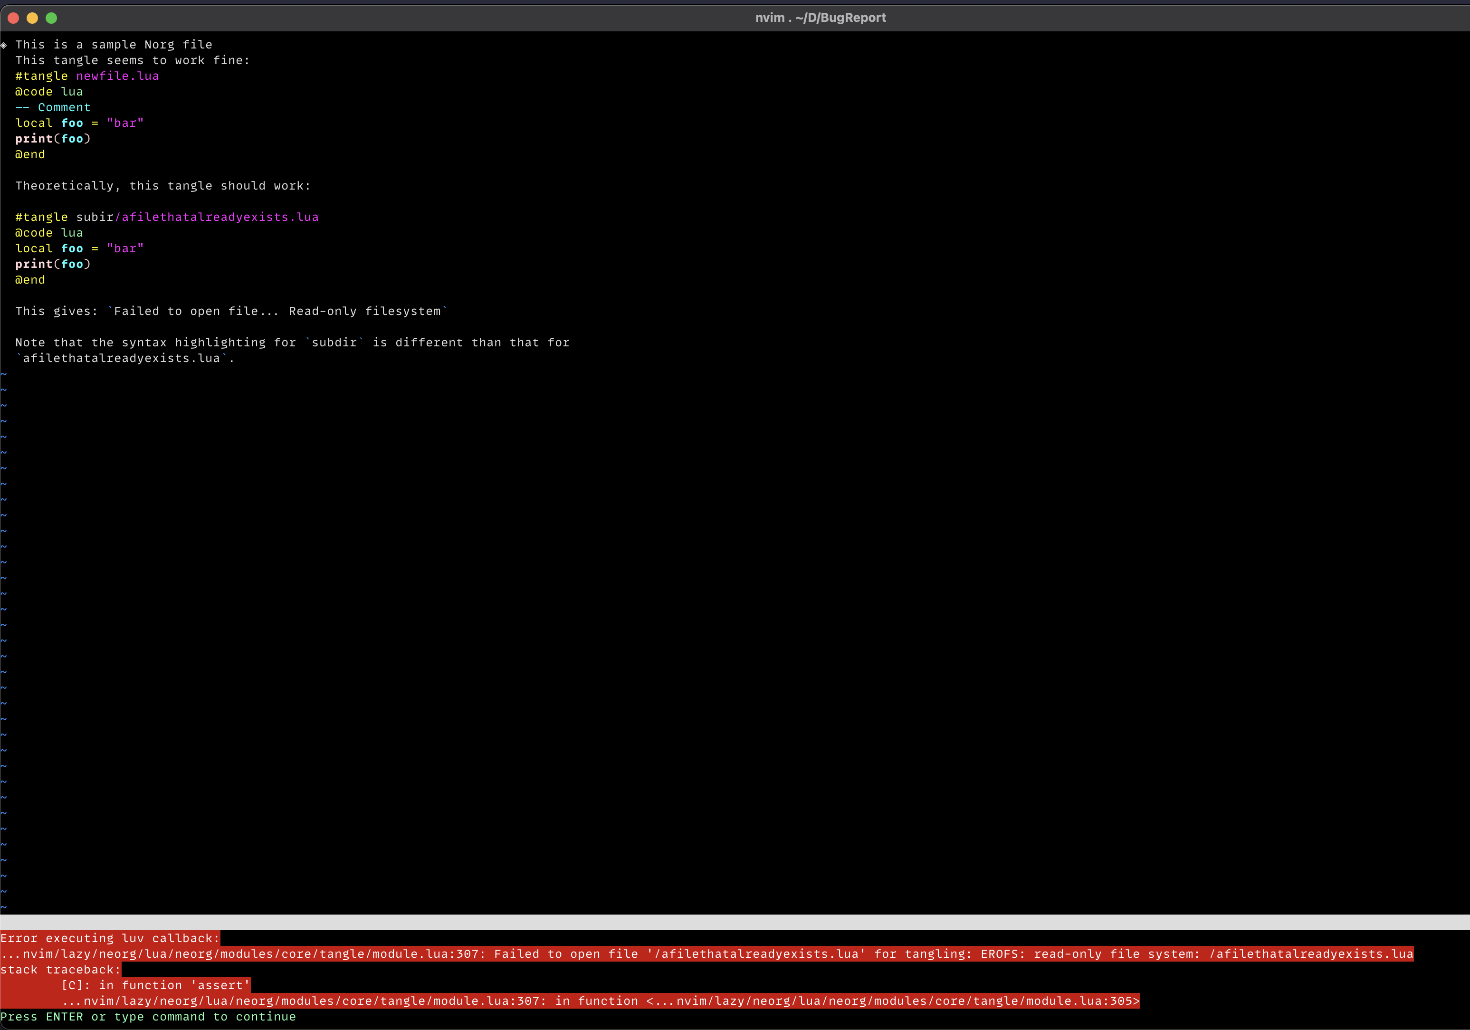This screenshot has width=1470, height=1030.
Task: Click the 'Error executing luv callback:' message
Action: (x=109, y=938)
